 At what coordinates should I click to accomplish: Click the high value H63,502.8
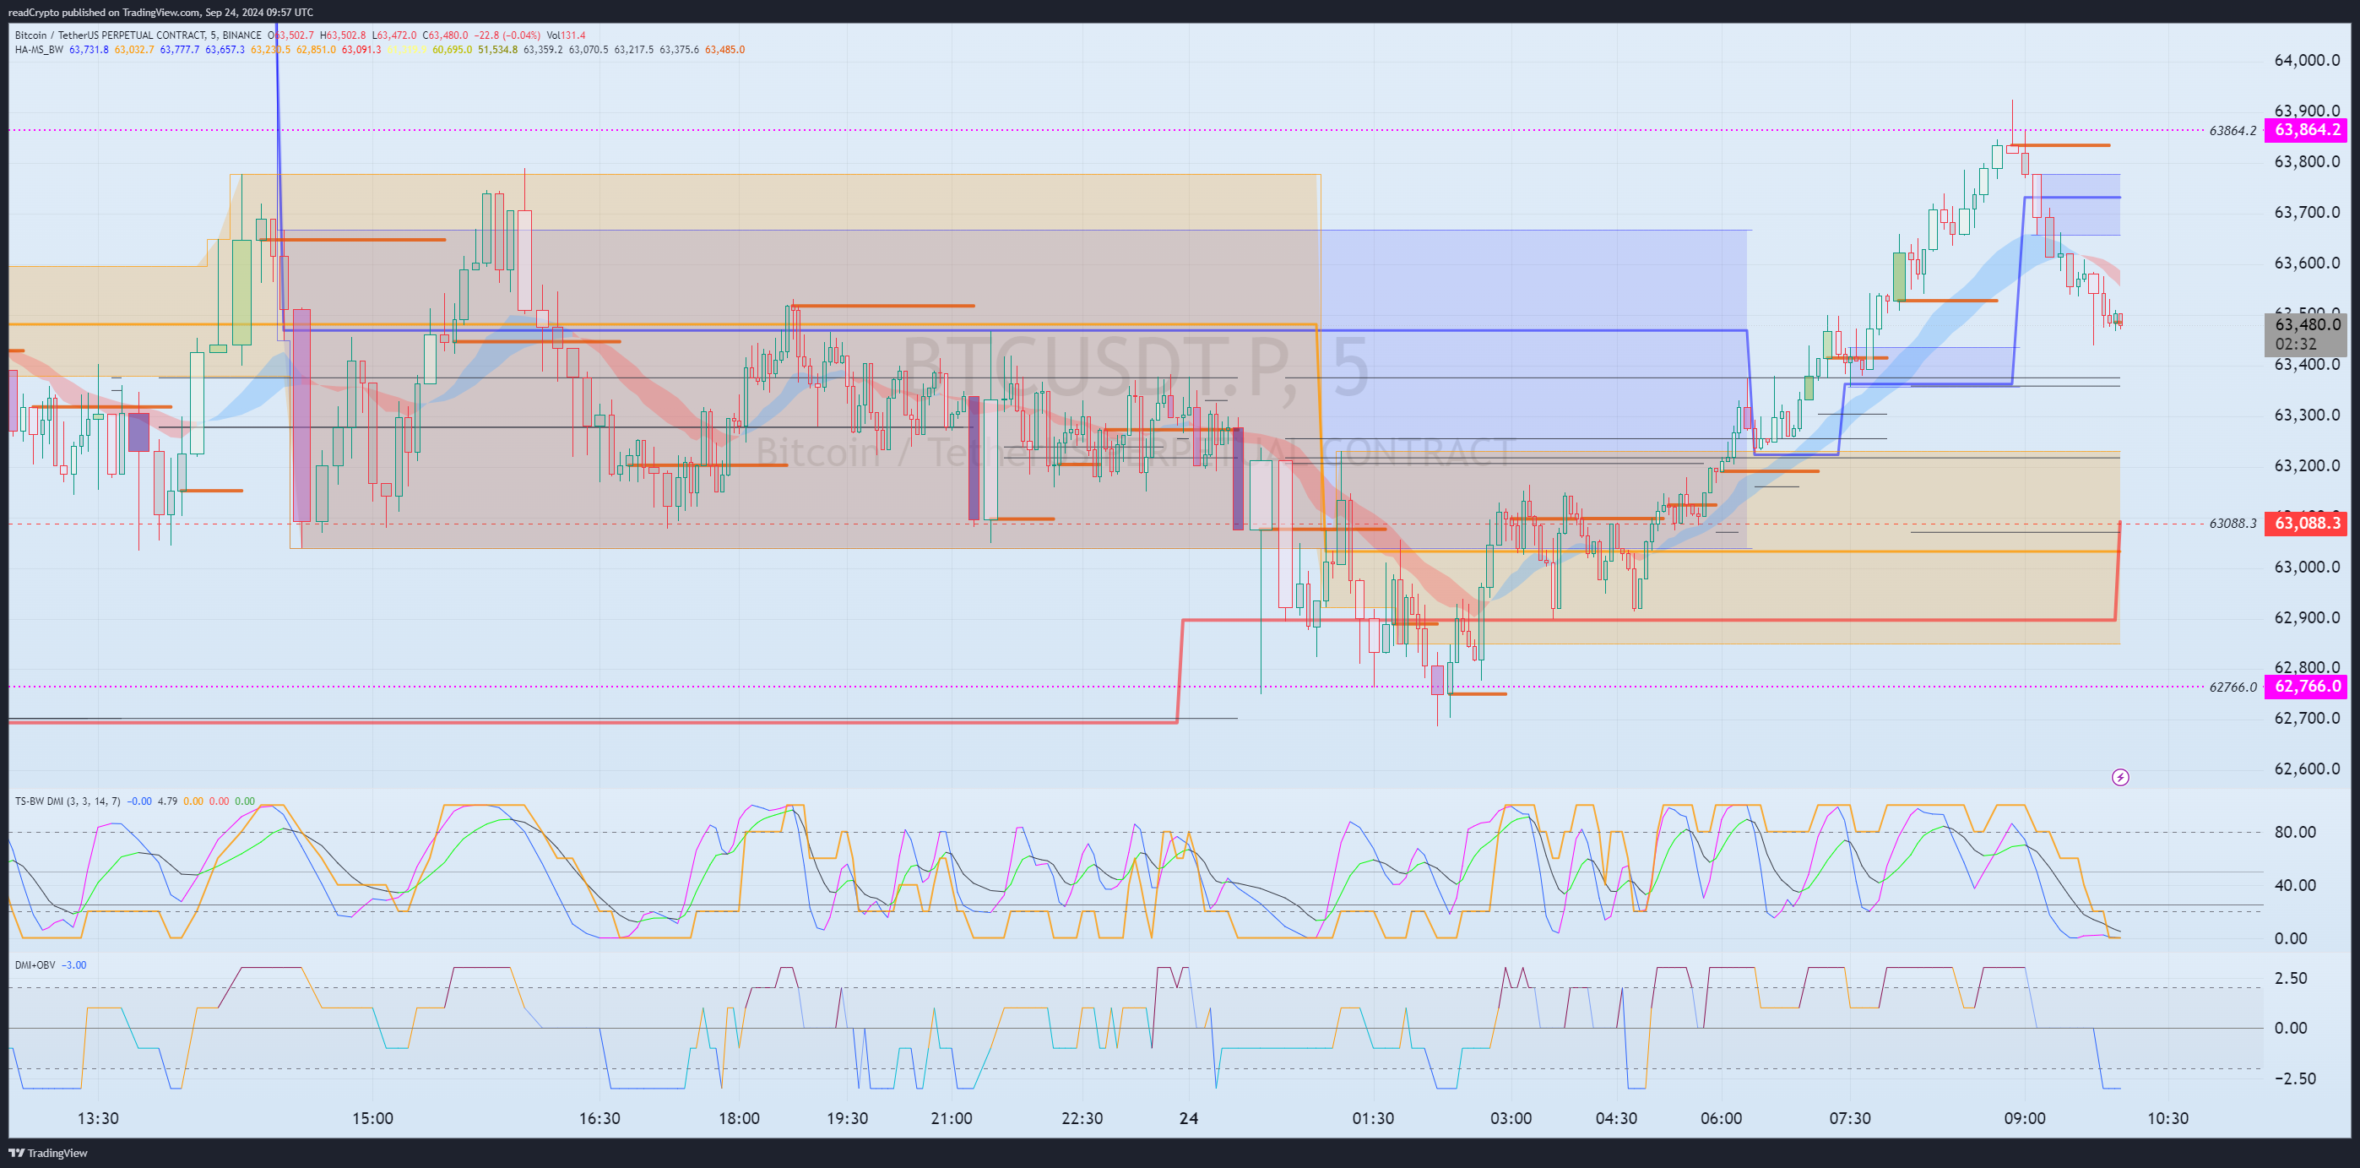(343, 35)
